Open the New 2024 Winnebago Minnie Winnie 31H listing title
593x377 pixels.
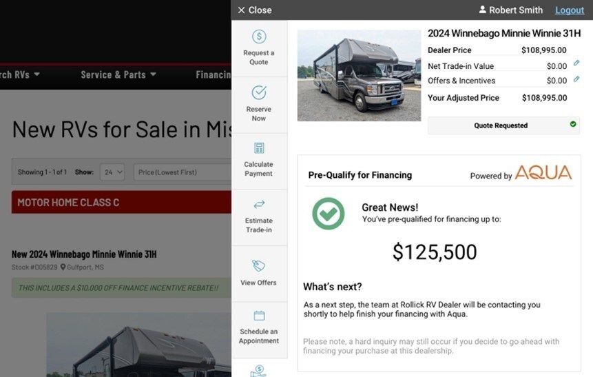(x=84, y=254)
